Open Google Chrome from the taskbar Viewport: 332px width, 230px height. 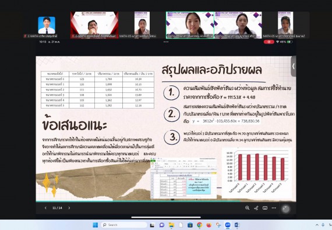[x=199, y=225]
